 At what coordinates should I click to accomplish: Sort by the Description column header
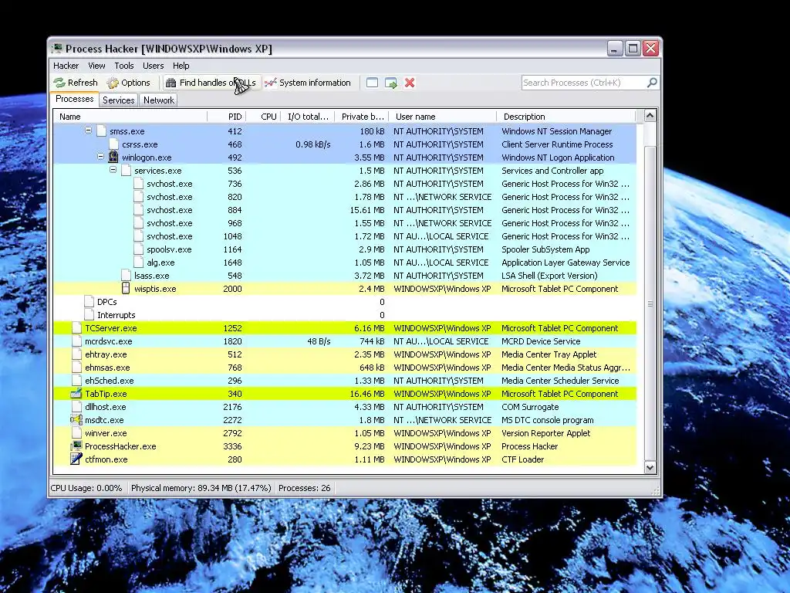pyautogui.click(x=566, y=117)
